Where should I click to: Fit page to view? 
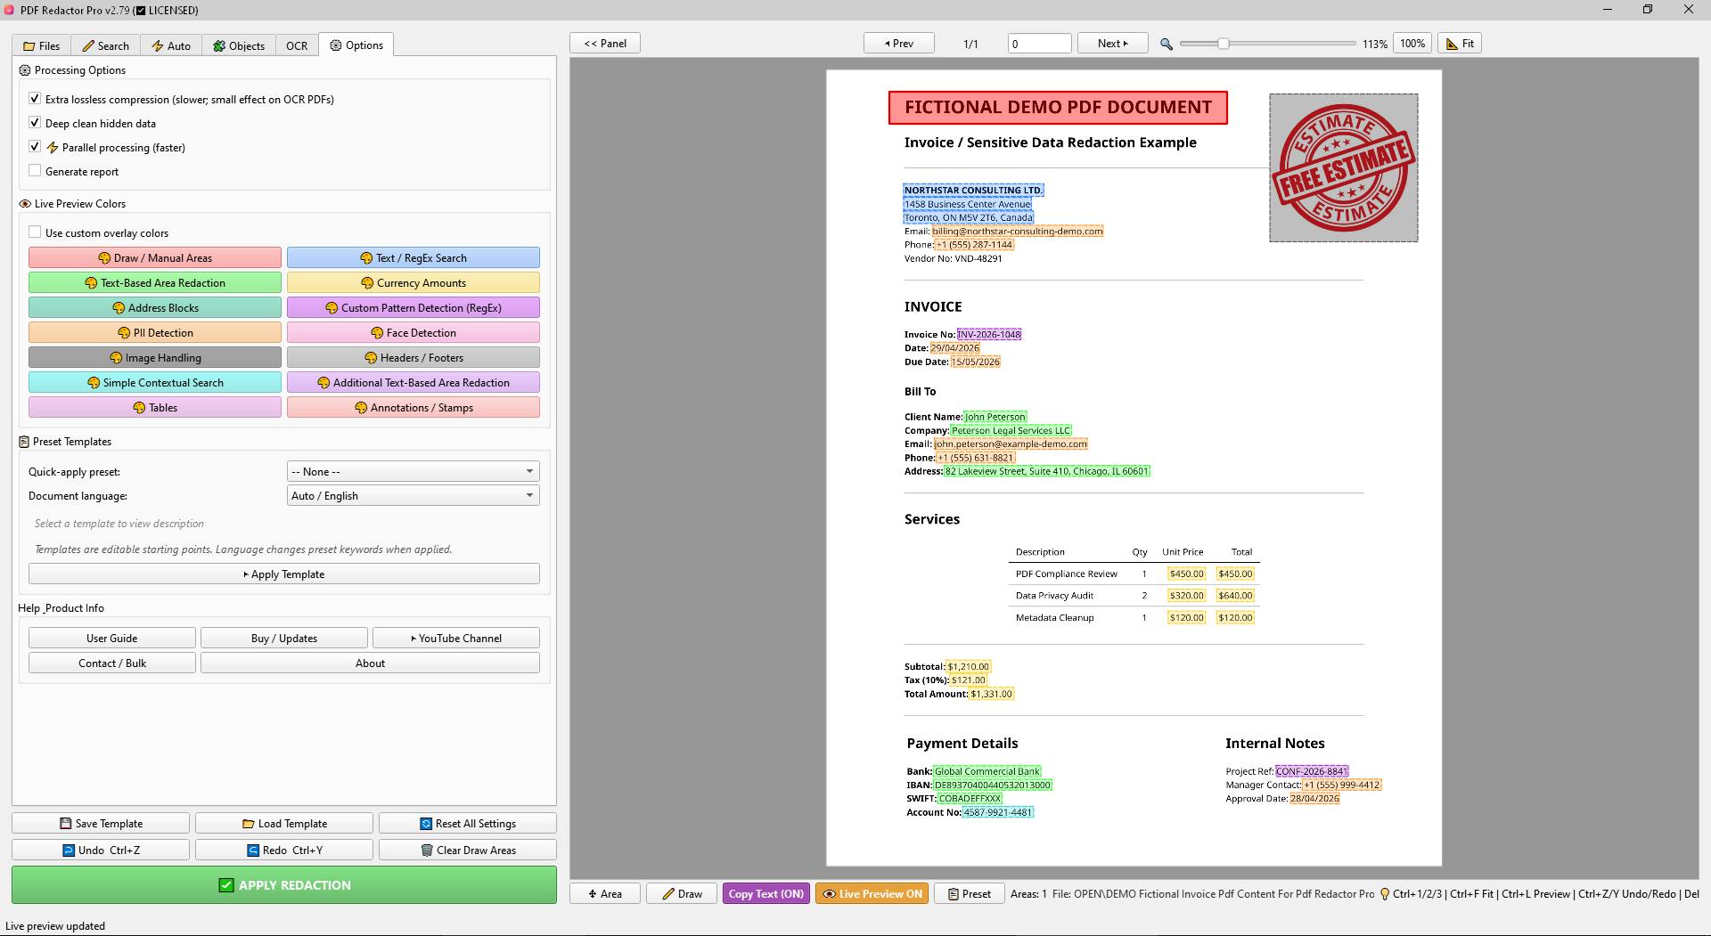tap(1460, 44)
